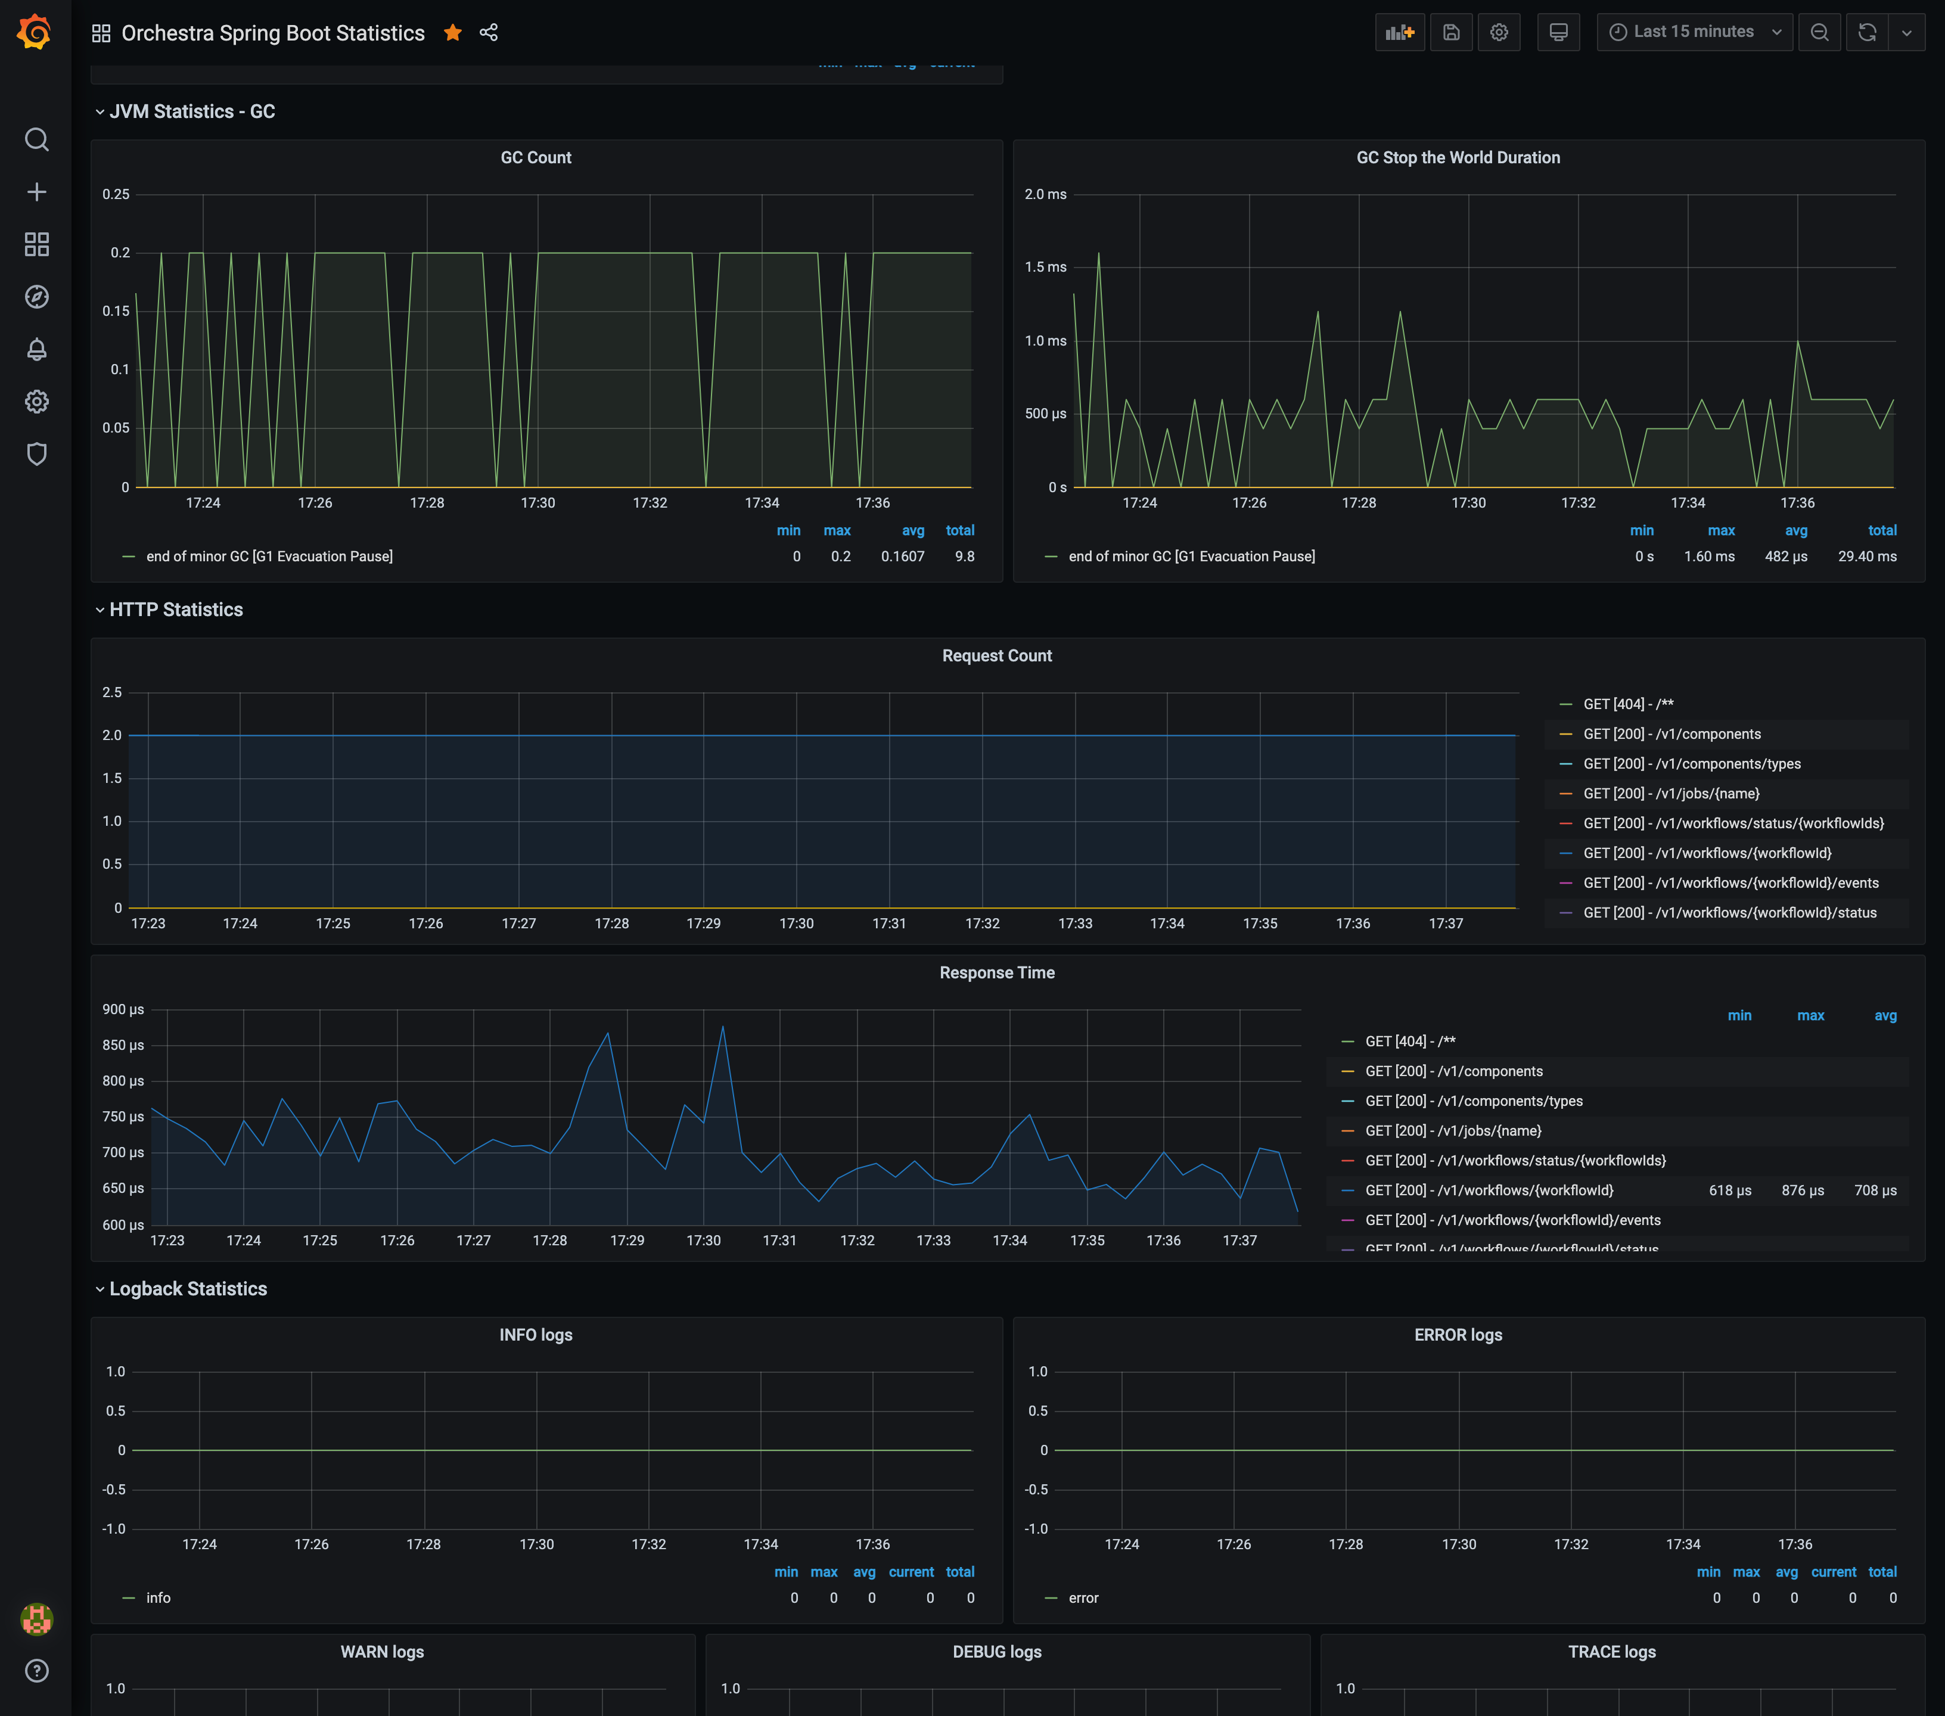The width and height of the screenshot is (1945, 1716).
Task: Sort Response Time legend by min
Action: pos(1738,1015)
